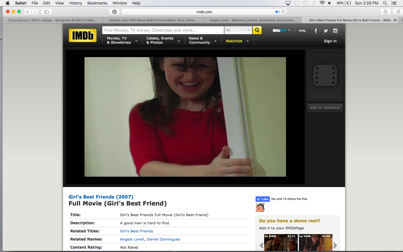Show the Safari sidebar
403x252 pixels.
pos(47,12)
